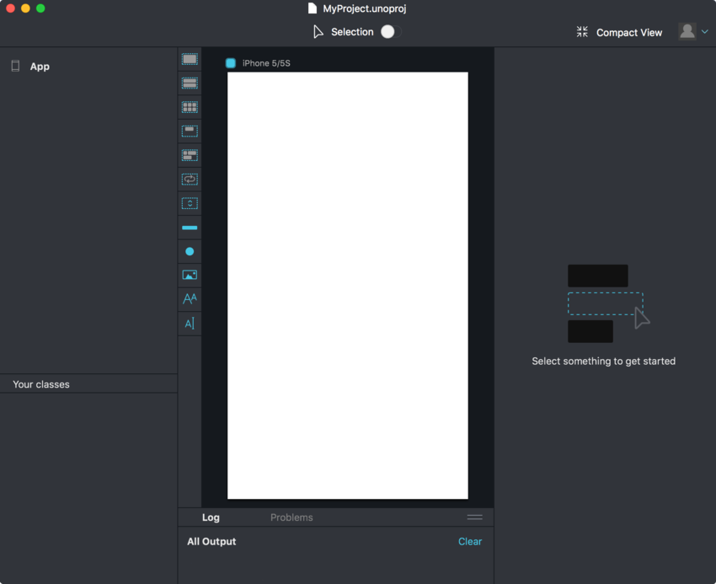Image resolution: width=716 pixels, height=584 pixels.
Task: Switch to the Log tab
Action: tap(211, 517)
